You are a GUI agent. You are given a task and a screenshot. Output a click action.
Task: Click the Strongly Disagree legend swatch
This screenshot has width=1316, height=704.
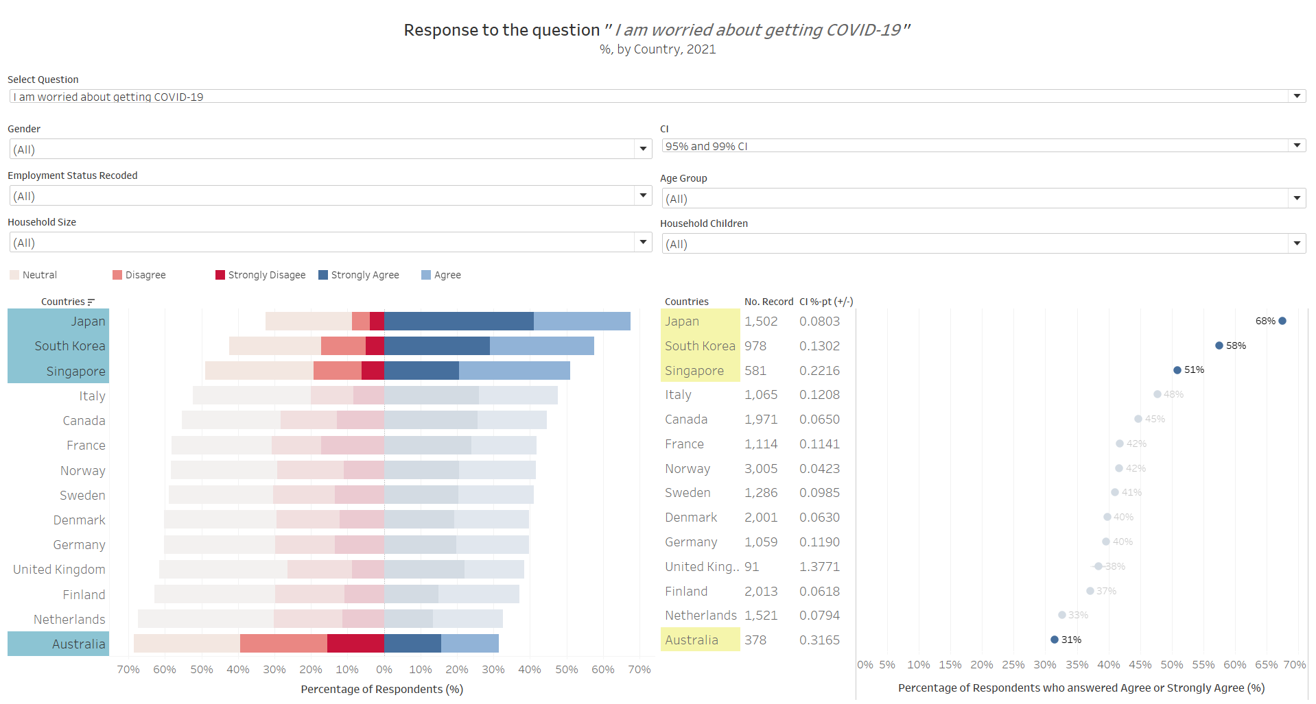(220, 275)
